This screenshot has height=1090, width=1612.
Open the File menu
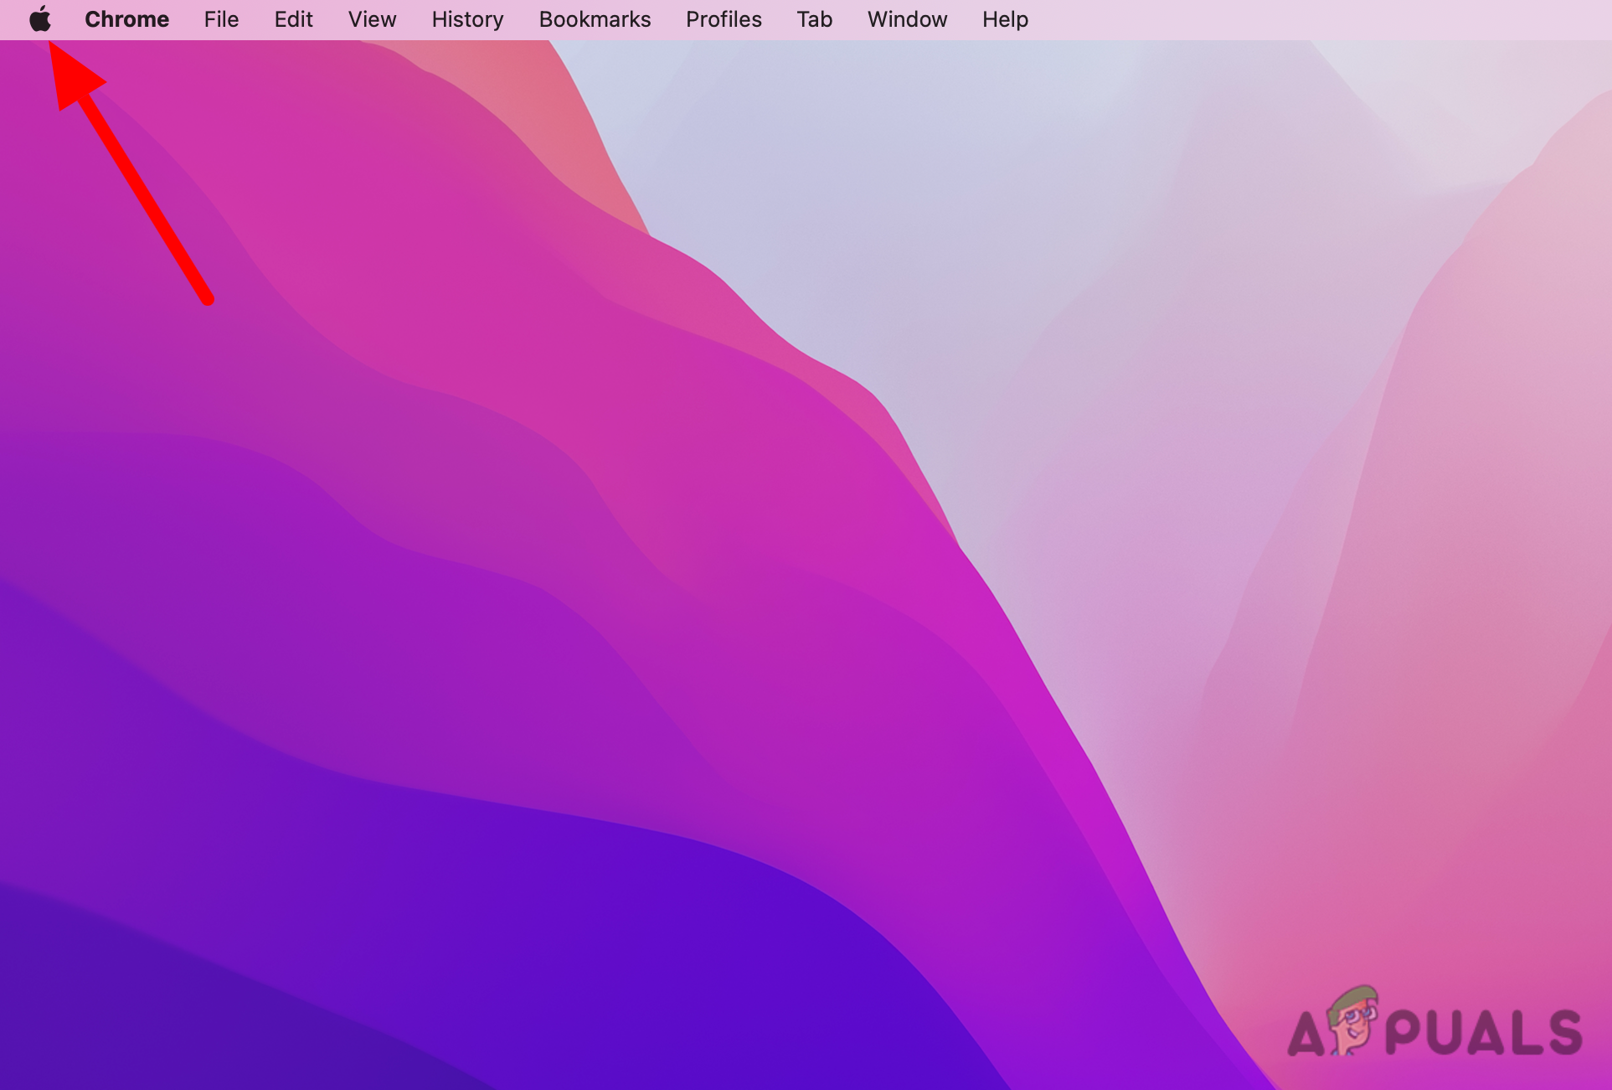point(220,18)
